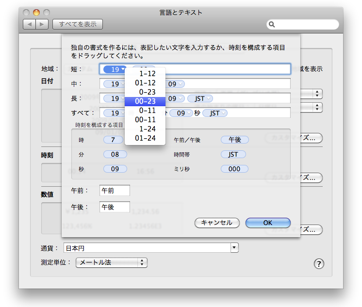The width and height of the screenshot is (362, 307).
Task: Click the 日付 カスタマイズ button behind dialog
Action: tap(311, 138)
